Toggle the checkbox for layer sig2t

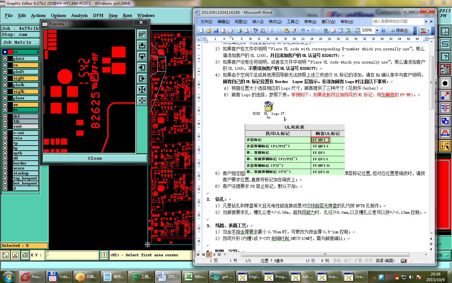(x=5, y=78)
